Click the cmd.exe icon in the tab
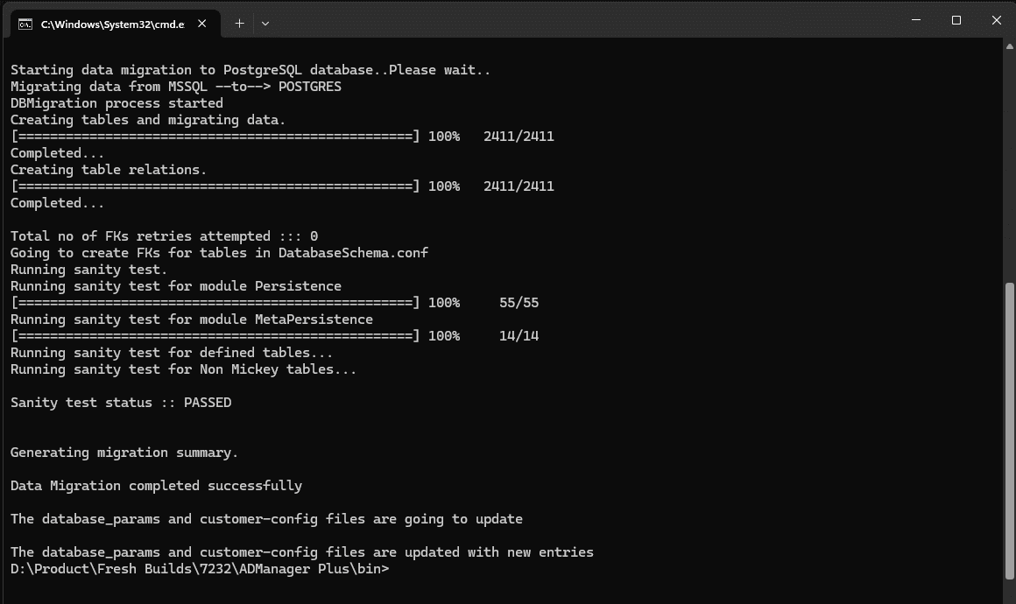The height and width of the screenshot is (604, 1016). click(x=26, y=24)
